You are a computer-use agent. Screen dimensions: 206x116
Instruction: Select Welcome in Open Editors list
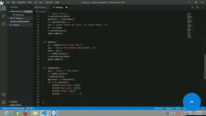20,15
